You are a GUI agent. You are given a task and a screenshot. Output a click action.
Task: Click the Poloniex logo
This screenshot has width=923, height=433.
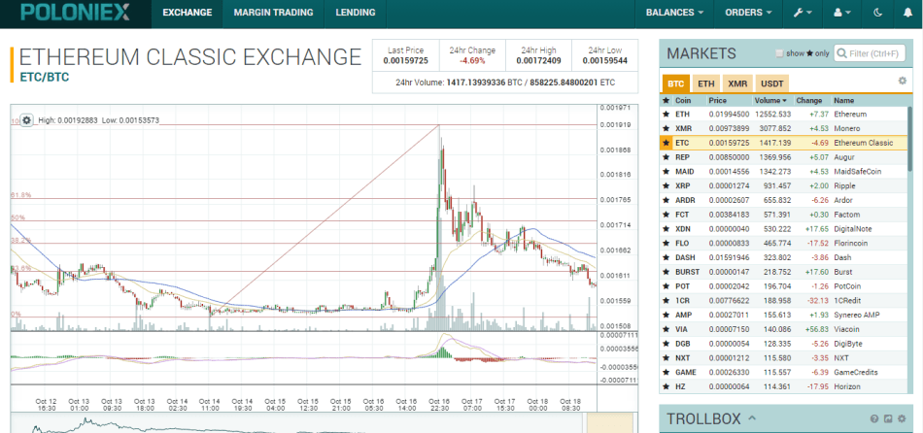click(76, 14)
